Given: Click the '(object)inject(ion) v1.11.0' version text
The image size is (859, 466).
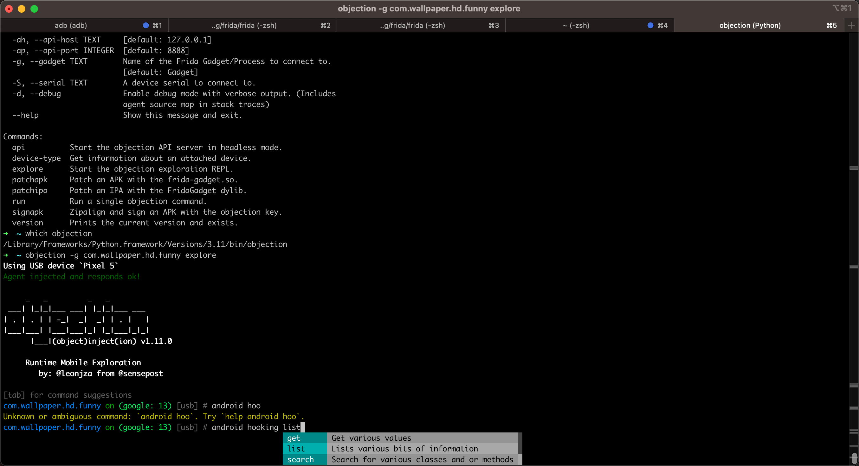Looking at the screenshot, I should coord(112,341).
